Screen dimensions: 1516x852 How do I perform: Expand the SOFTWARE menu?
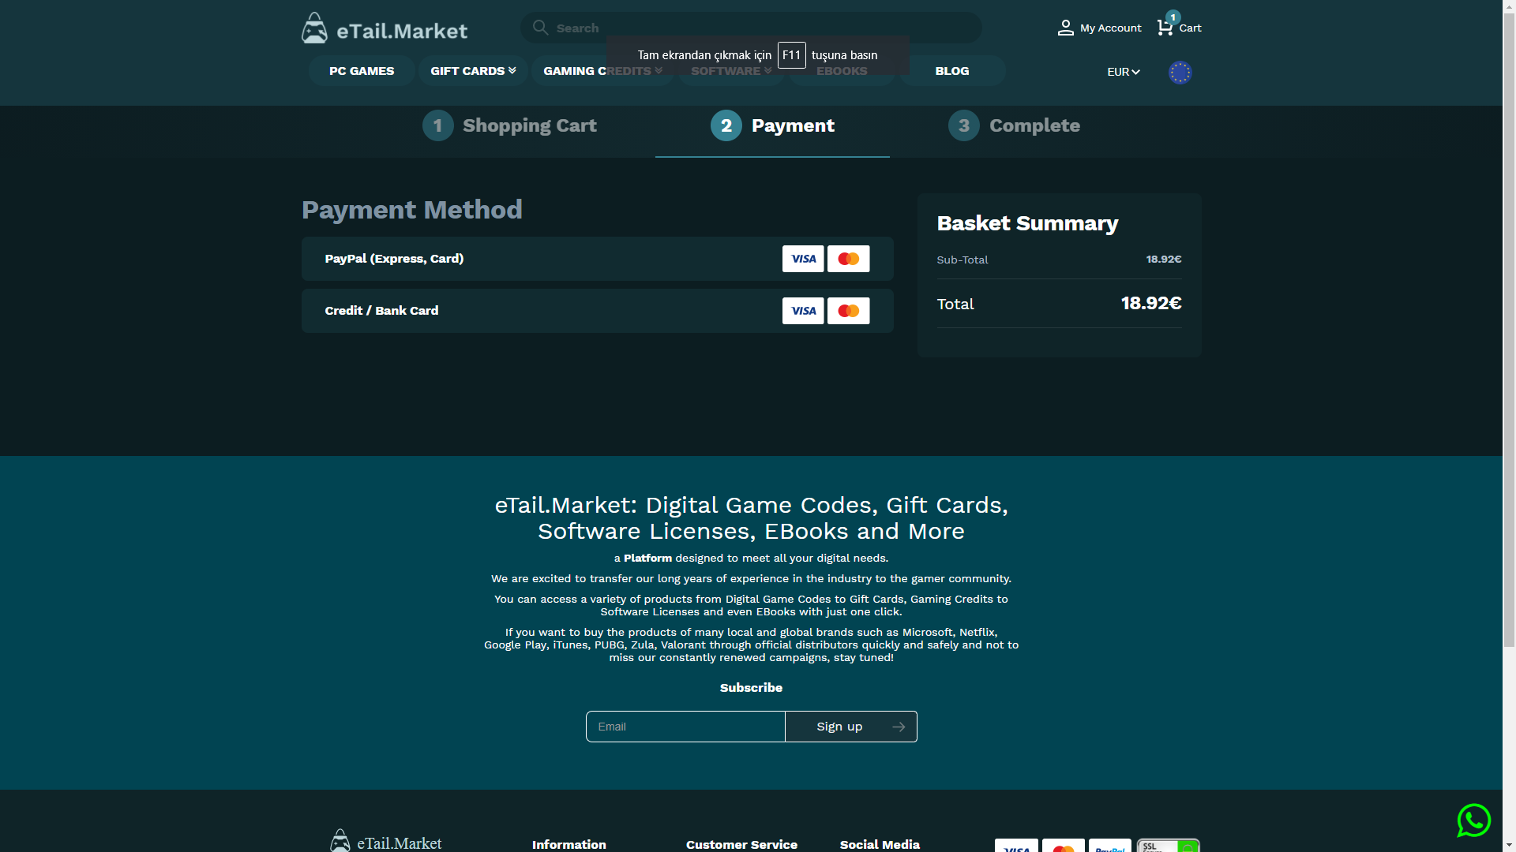pyautogui.click(x=731, y=71)
